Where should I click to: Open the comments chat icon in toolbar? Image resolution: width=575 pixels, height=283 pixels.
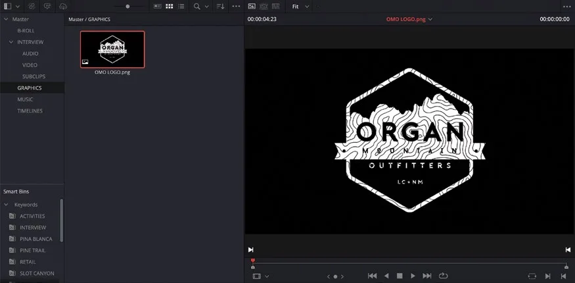point(47,6)
